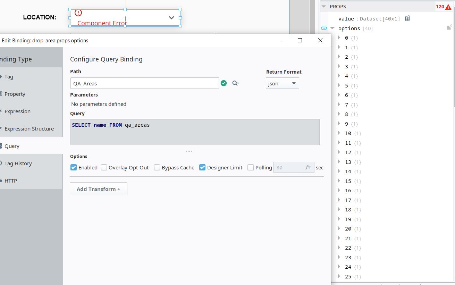Toggle the Enabled checkbox
This screenshot has width=455, height=285.
(x=74, y=167)
